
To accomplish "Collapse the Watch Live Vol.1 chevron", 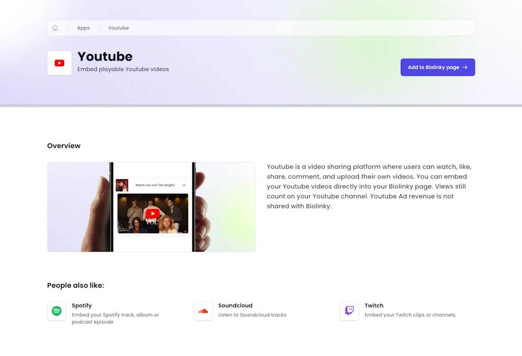I will pyautogui.click(x=184, y=185).
